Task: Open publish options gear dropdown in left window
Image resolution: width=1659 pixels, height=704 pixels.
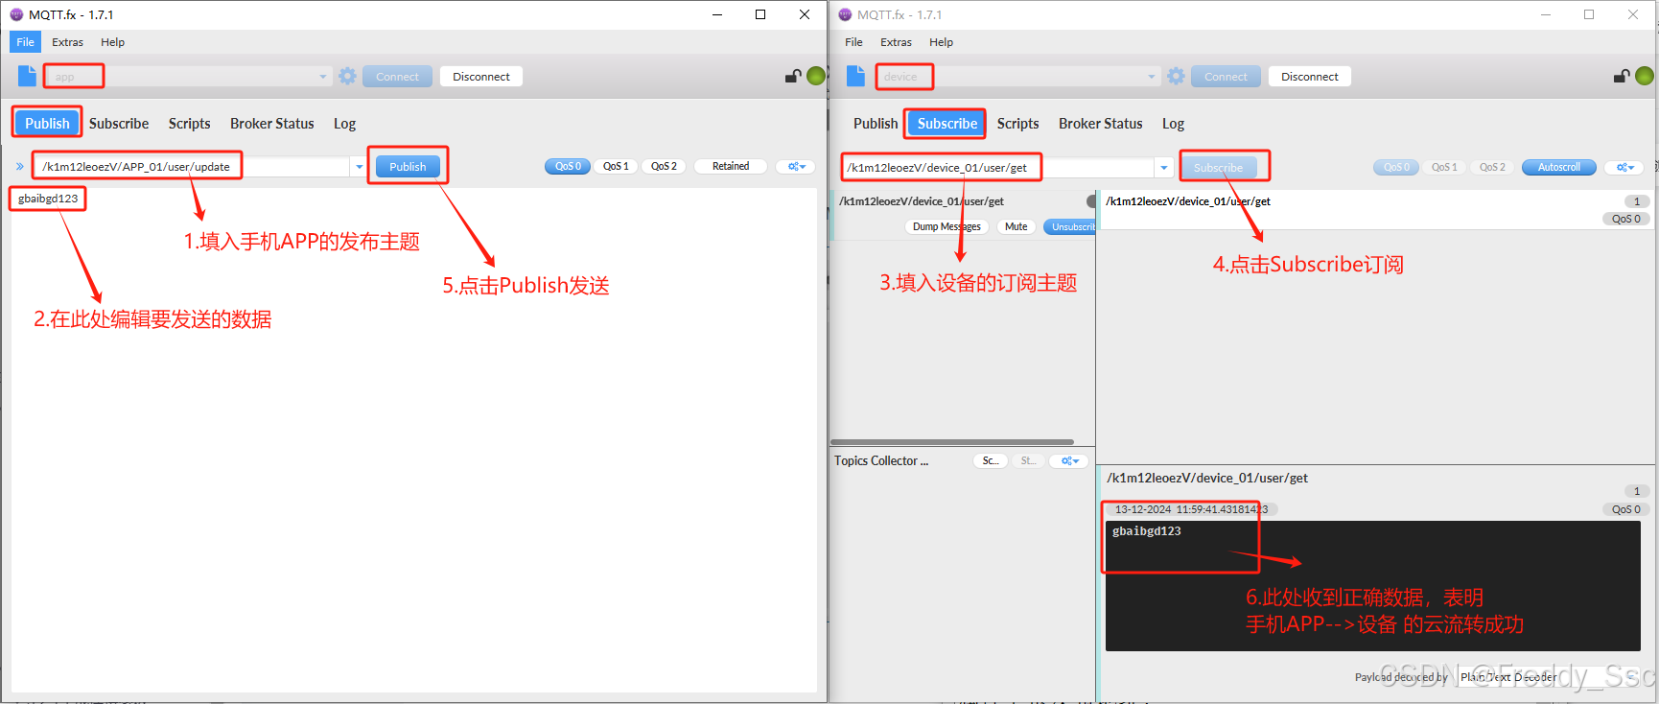Action: pyautogui.click(x=797, y=166)
